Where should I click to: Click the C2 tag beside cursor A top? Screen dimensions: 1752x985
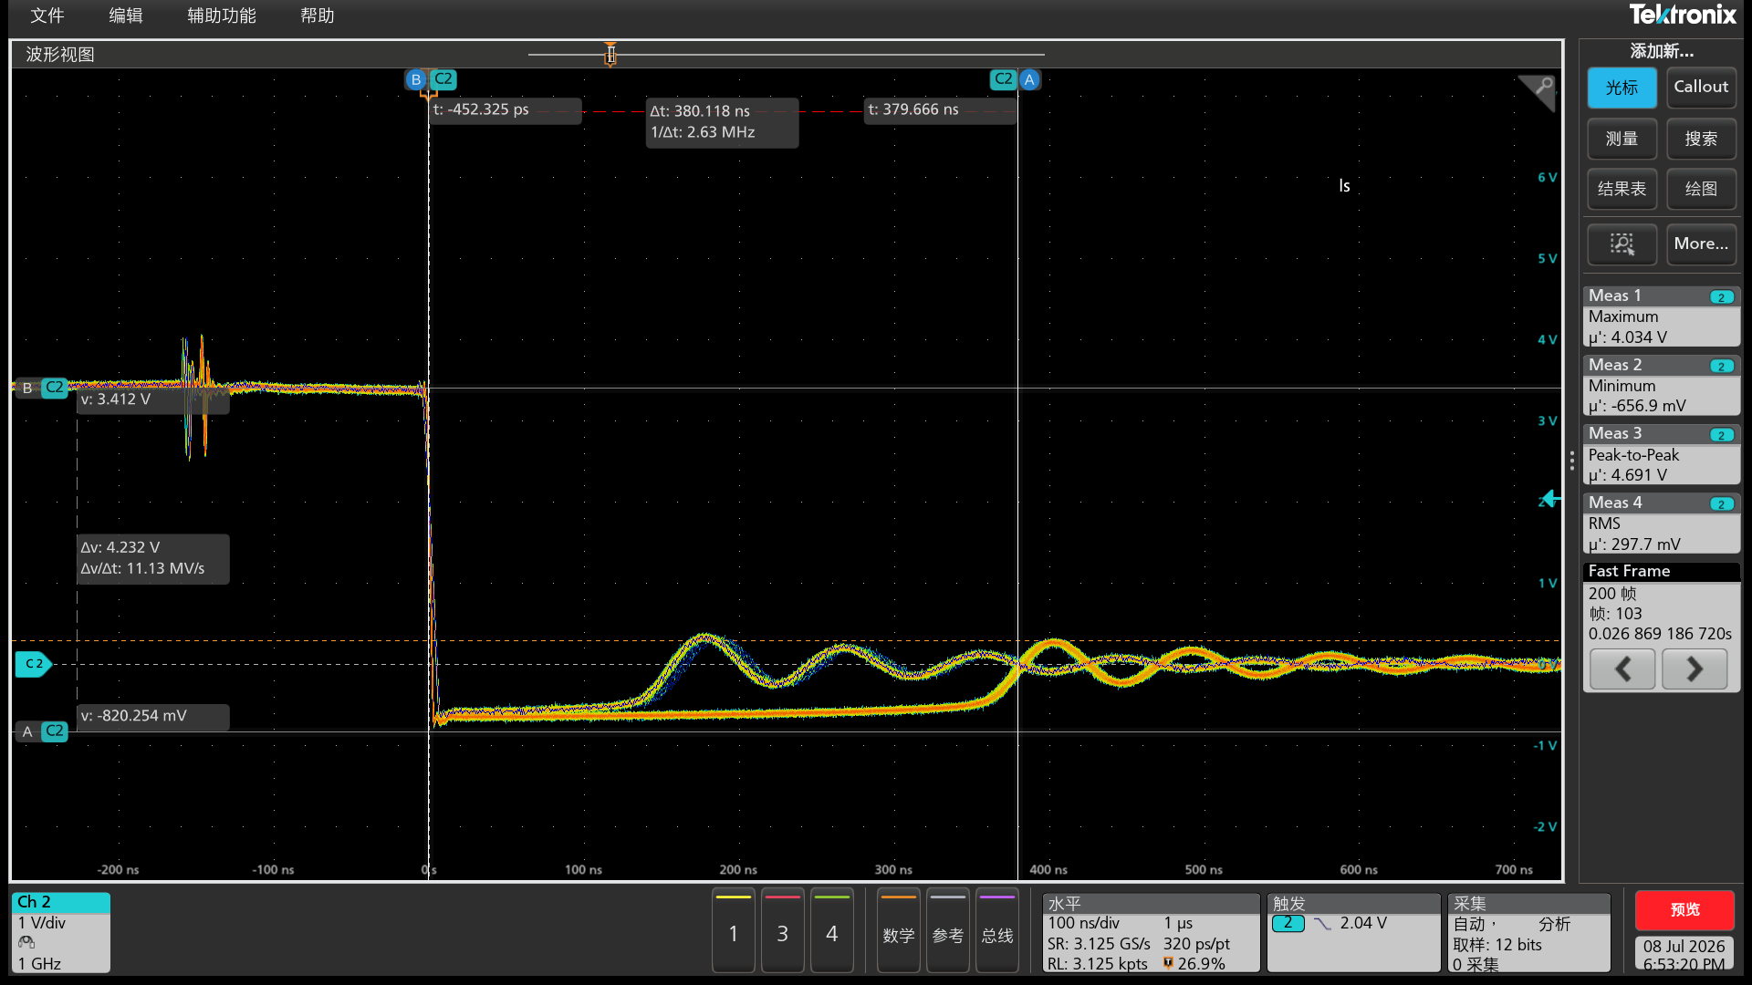1004,79
